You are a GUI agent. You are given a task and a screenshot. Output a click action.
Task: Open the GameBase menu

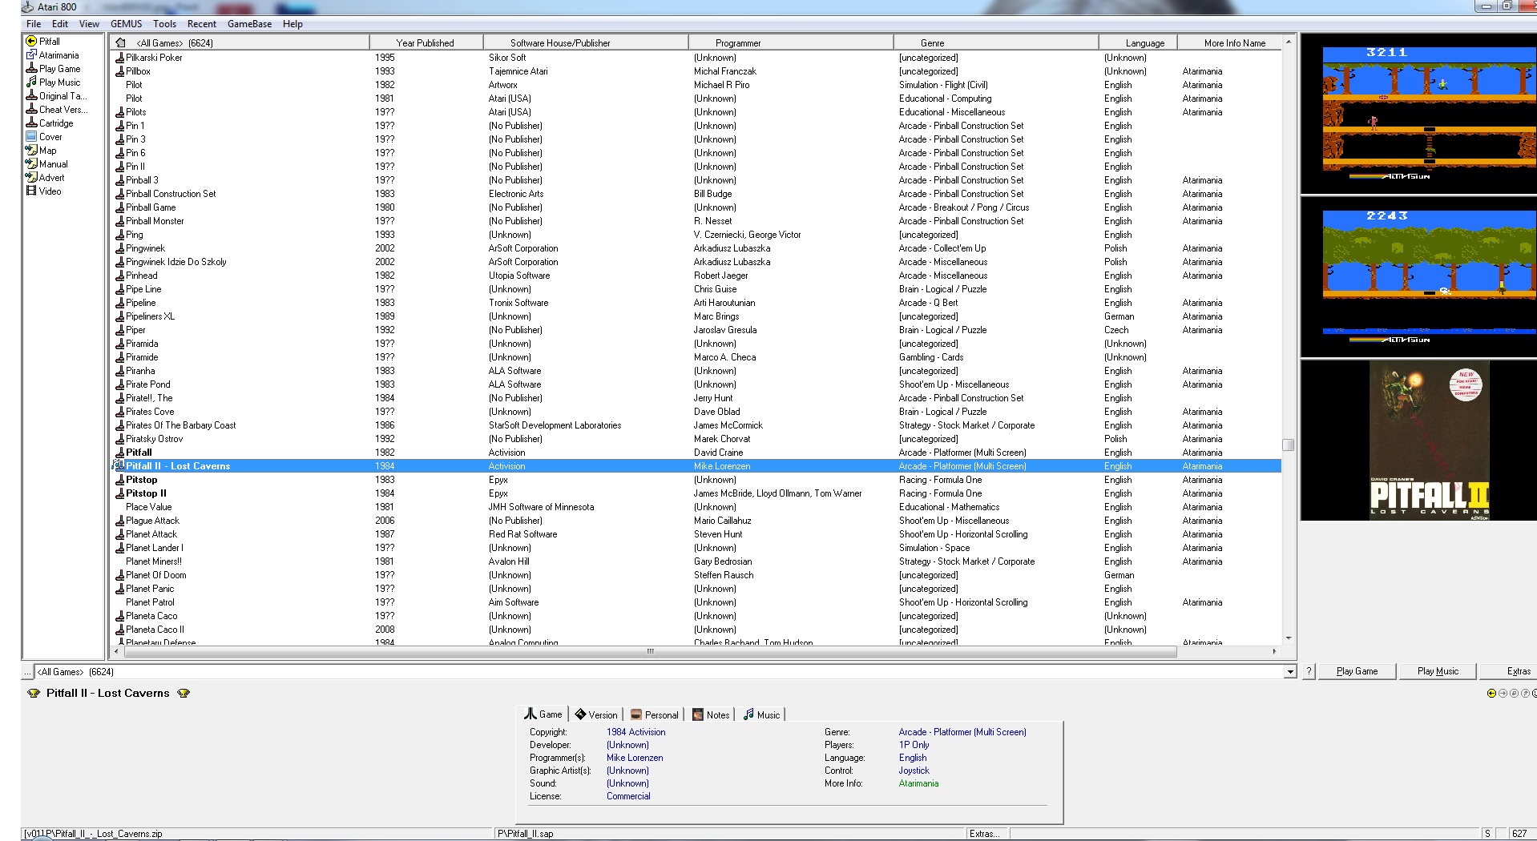pos(249,24)
